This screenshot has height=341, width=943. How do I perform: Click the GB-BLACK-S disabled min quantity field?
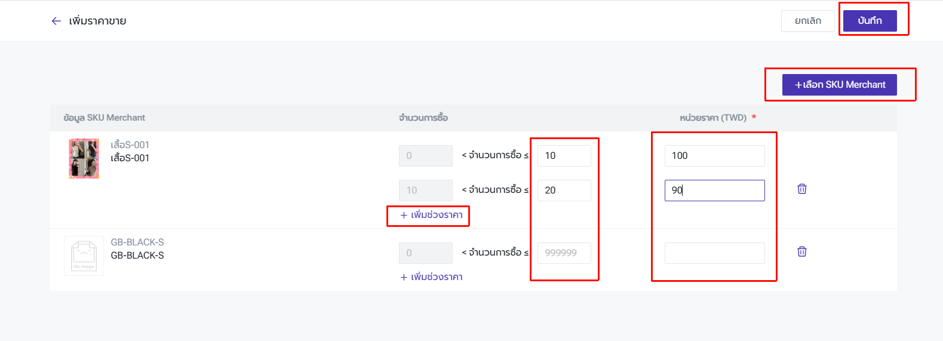[425, 253]
